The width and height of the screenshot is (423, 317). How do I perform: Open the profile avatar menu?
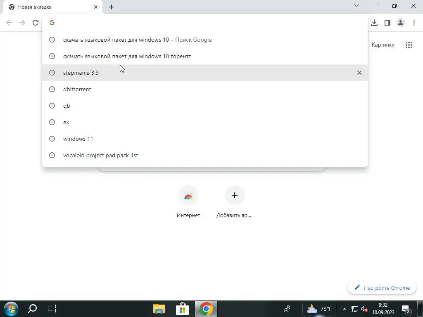tap(401, 23)
